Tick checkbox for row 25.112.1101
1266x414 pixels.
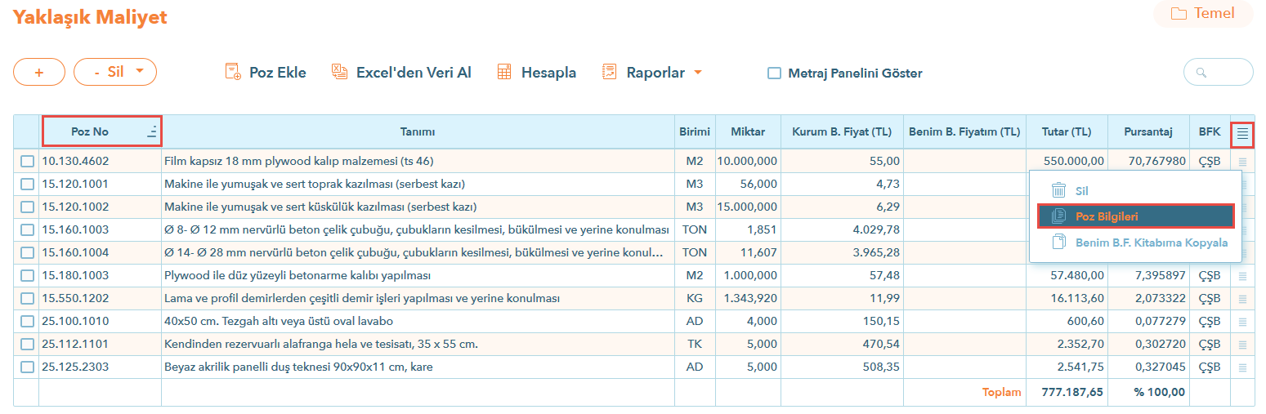[x=28, y=345]
